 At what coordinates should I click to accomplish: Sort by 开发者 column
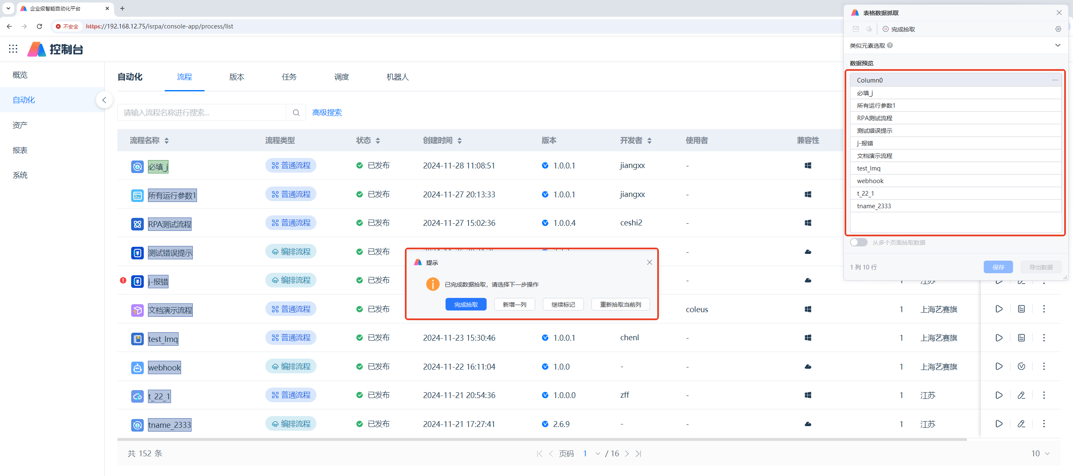[x=649, y=141]
